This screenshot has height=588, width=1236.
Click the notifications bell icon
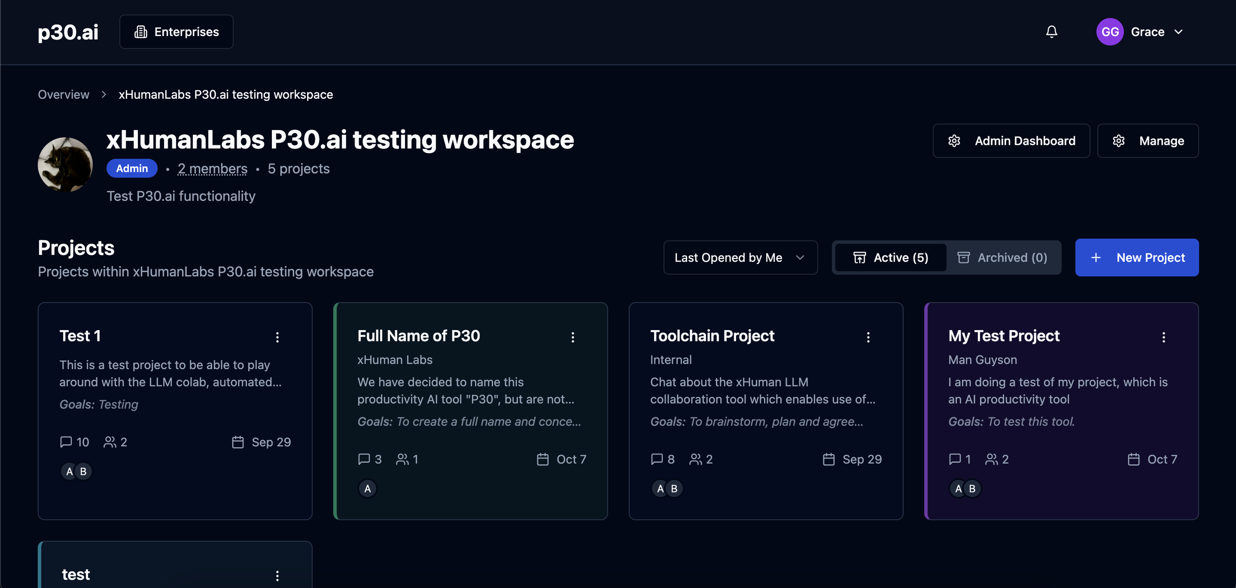click(1052, 32)
